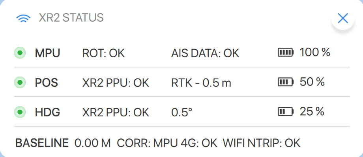Click the green MPU status indicator

pyautogui.click(x=20, y=53)
